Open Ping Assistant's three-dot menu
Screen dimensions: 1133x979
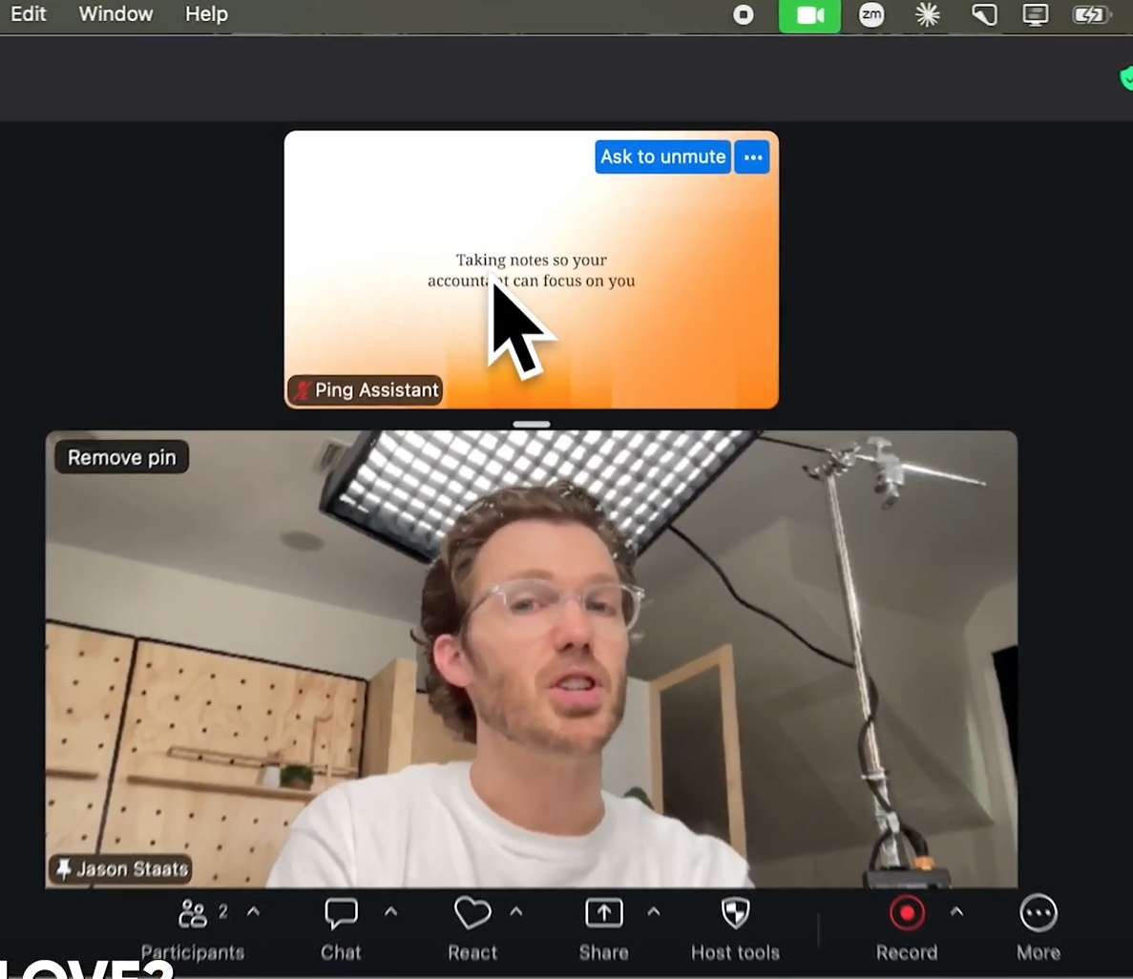(752, 156)
